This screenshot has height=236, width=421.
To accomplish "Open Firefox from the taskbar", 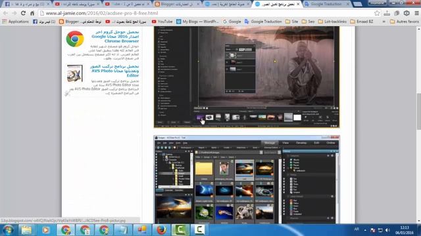I will pos(161,230).
